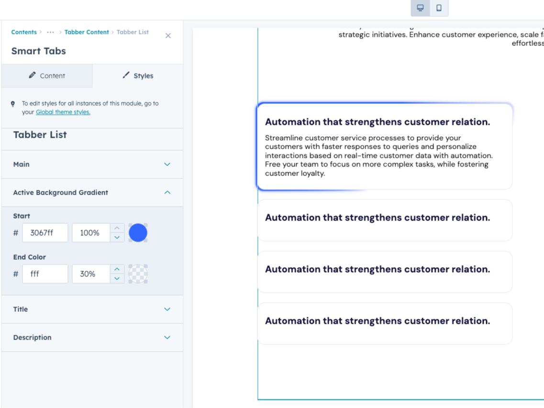Go to Tabber Content breadcrumb
This screenshot has width=544, height=408.
[87, 32]
